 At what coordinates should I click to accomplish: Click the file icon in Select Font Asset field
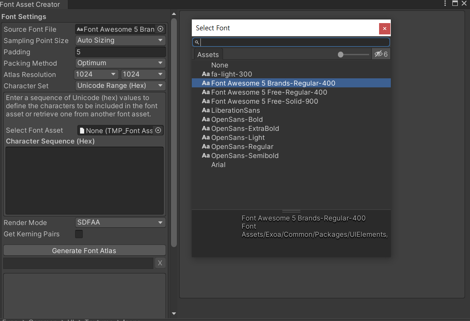click(x=82, y=130)
